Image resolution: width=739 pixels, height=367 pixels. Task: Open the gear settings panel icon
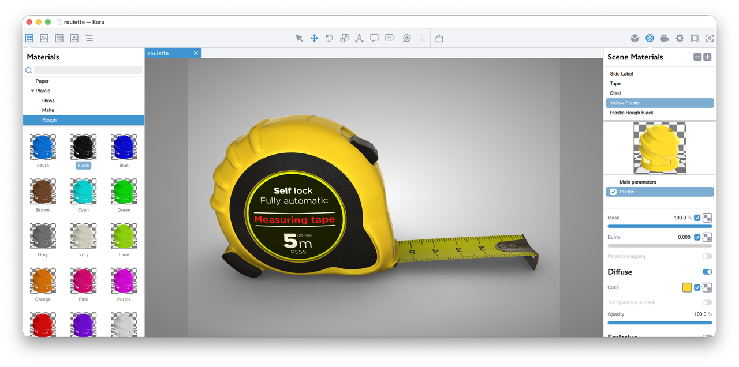680,38
